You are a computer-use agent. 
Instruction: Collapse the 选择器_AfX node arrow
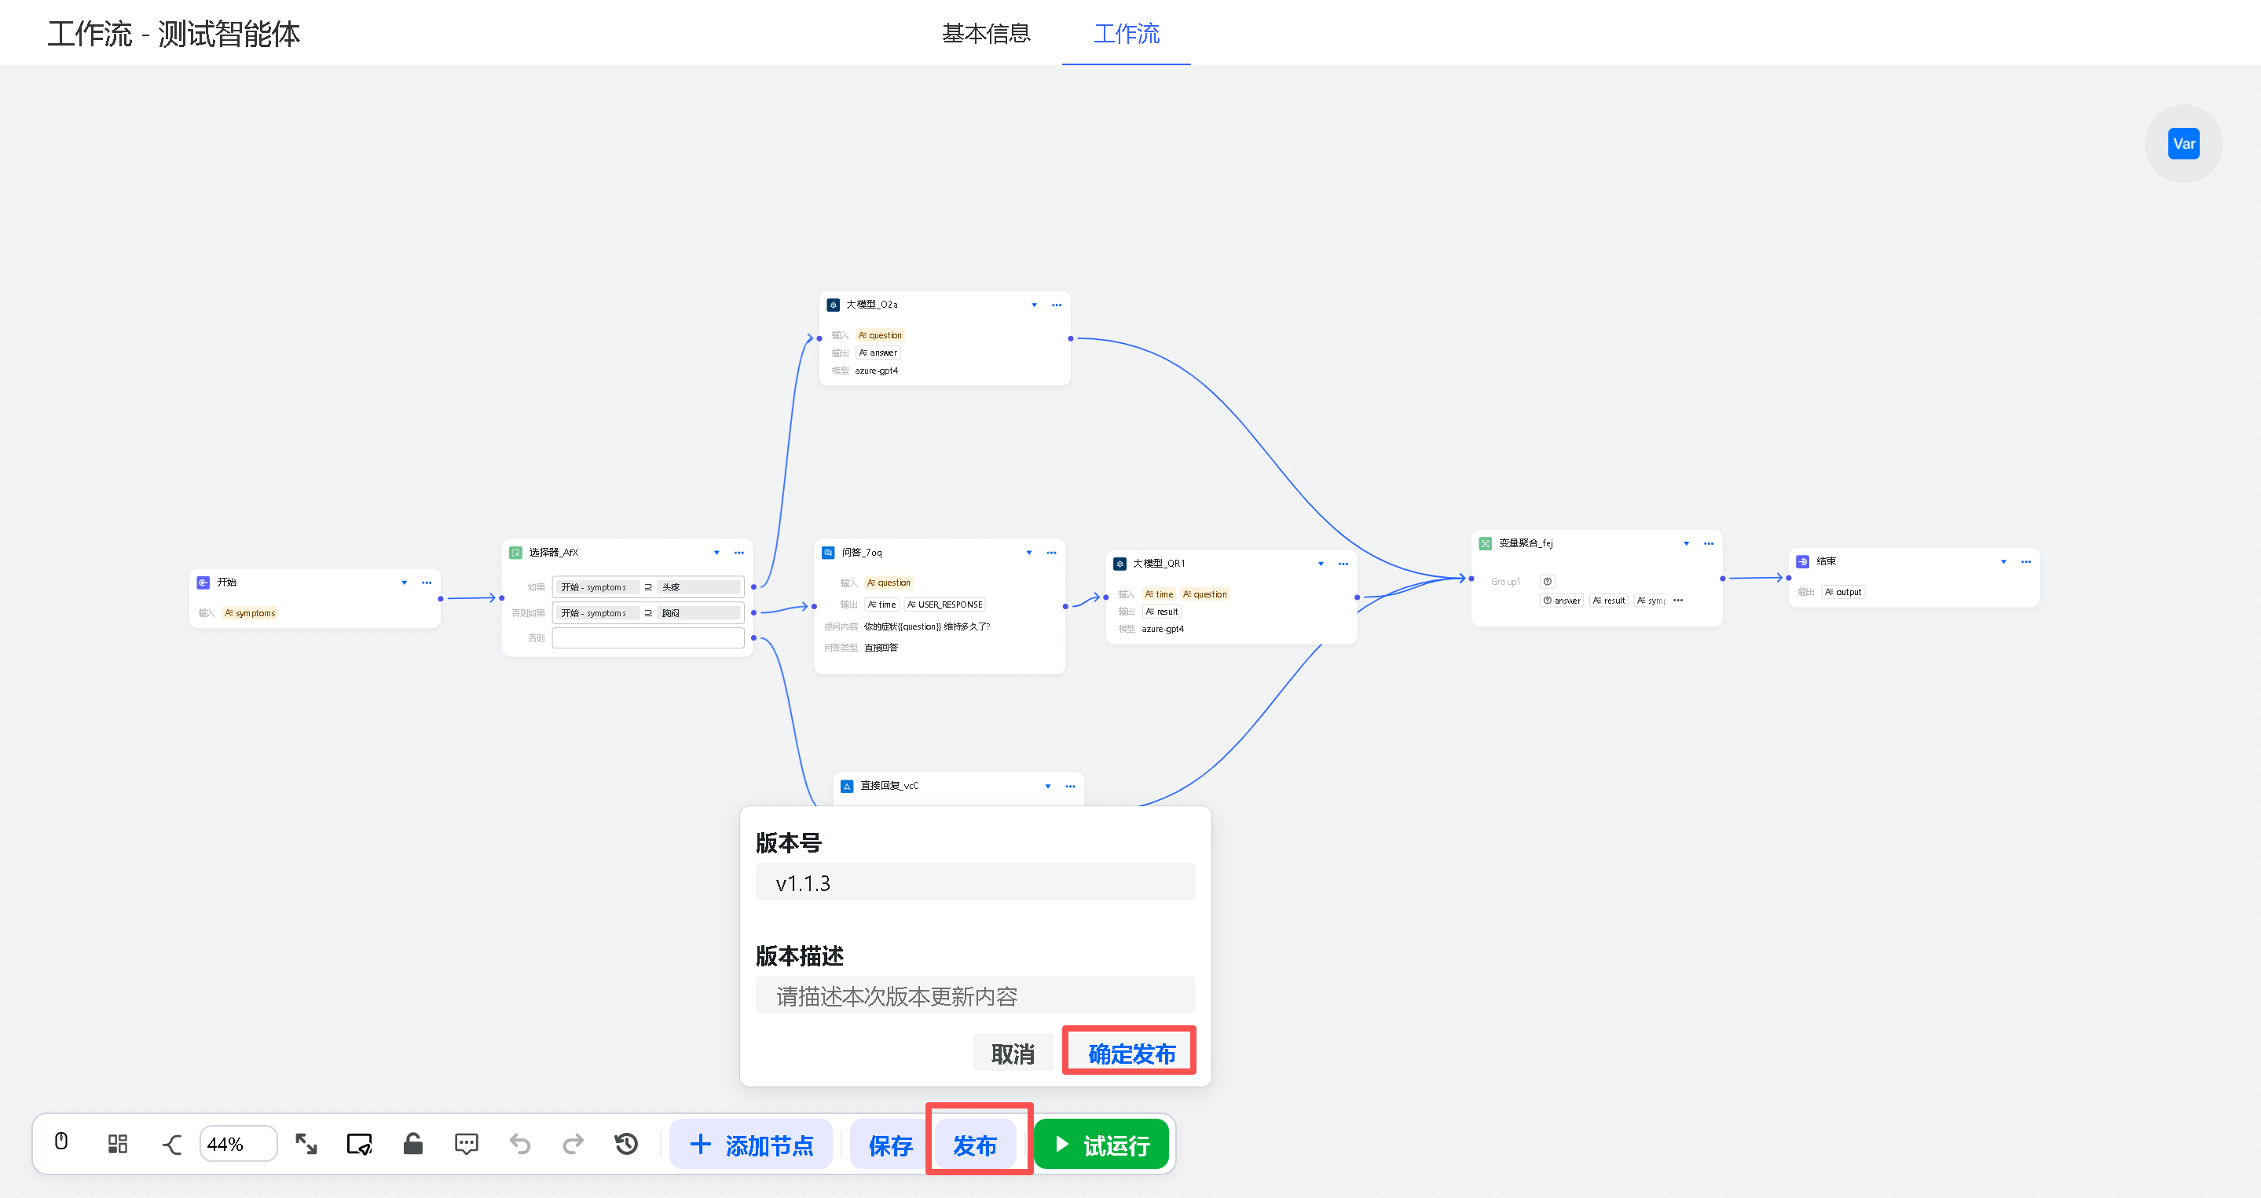(x=716, y=553)
